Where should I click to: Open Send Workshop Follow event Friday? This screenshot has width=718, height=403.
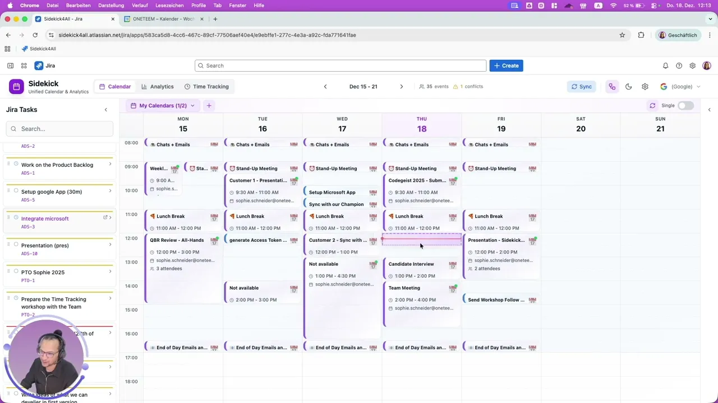(501, 299)
